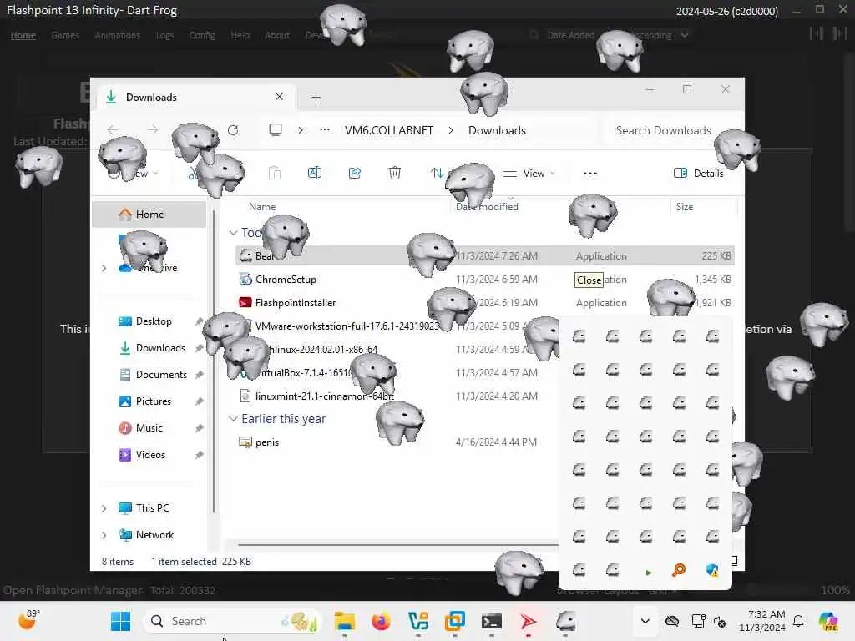
Task: Open Music in the sidebar
Action: click(x=149, y=428)
